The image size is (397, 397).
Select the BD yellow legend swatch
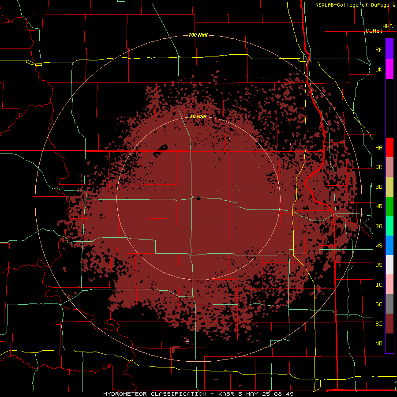click(390, 187)
